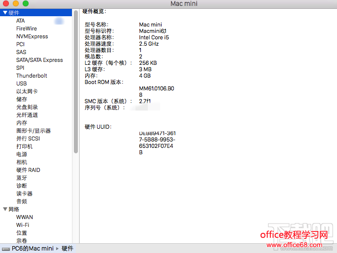
Task: Click the green zoom window button
Action: (26, 3)
